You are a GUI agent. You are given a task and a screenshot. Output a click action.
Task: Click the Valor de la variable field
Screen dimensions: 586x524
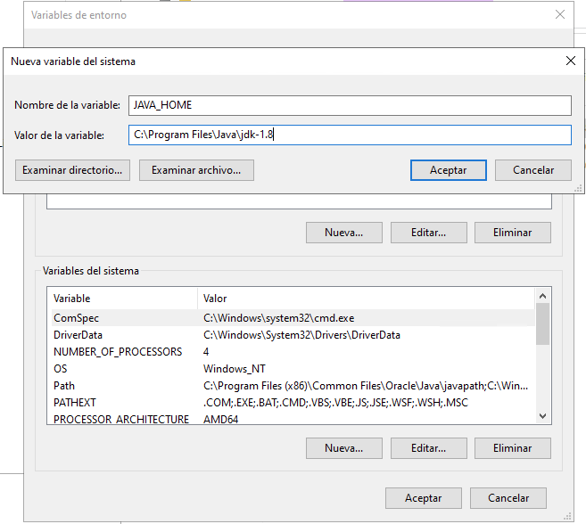350,135
